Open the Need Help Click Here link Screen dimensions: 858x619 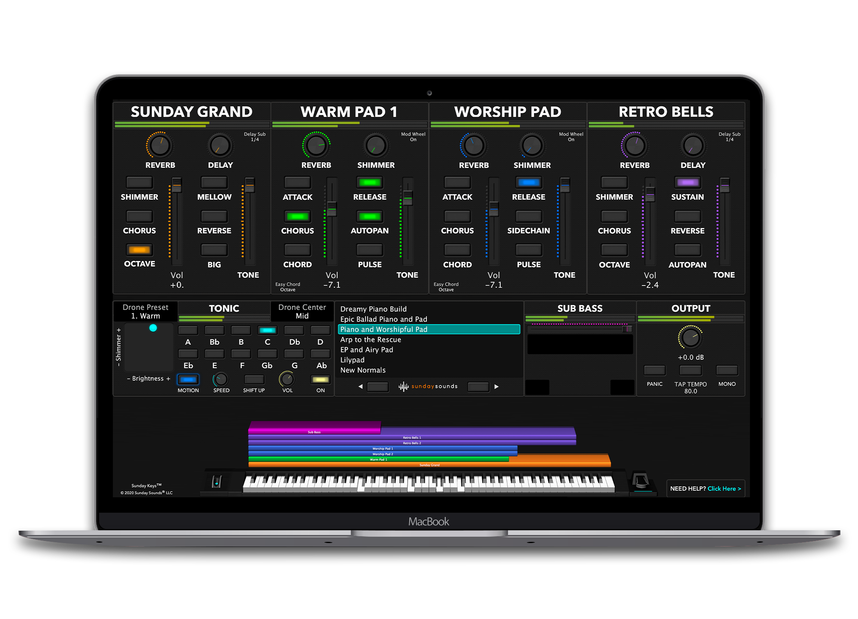(705, 489)
